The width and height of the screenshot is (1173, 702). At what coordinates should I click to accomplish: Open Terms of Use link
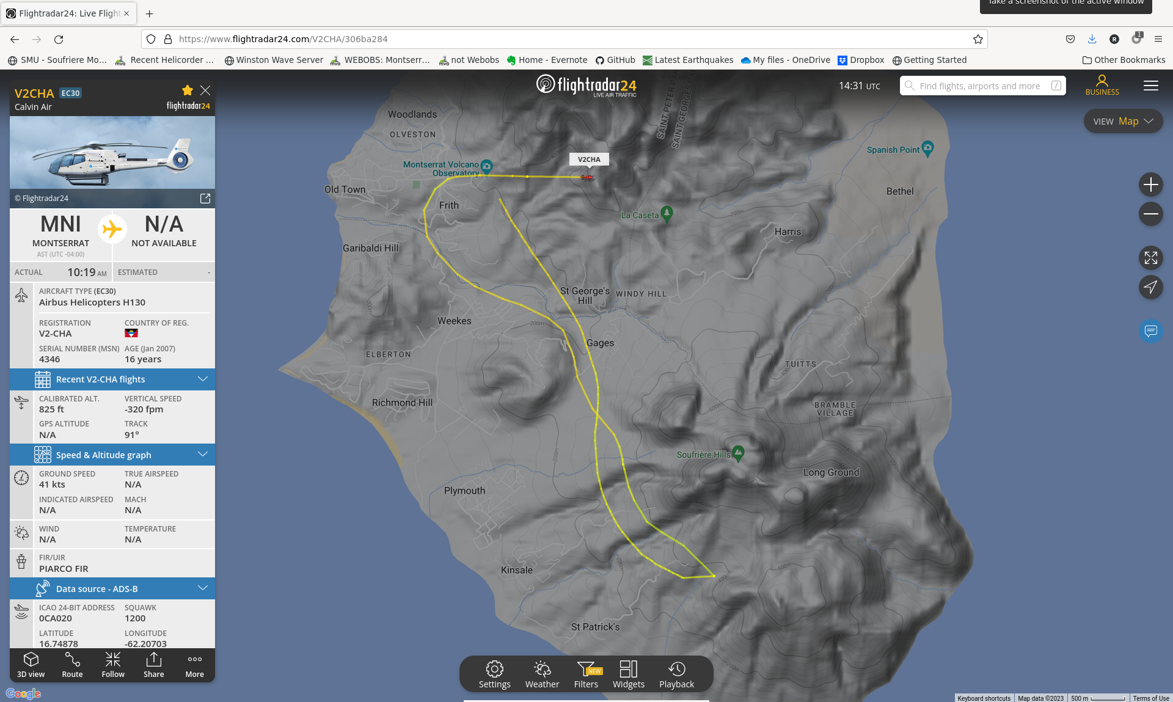pos(1151,698)
